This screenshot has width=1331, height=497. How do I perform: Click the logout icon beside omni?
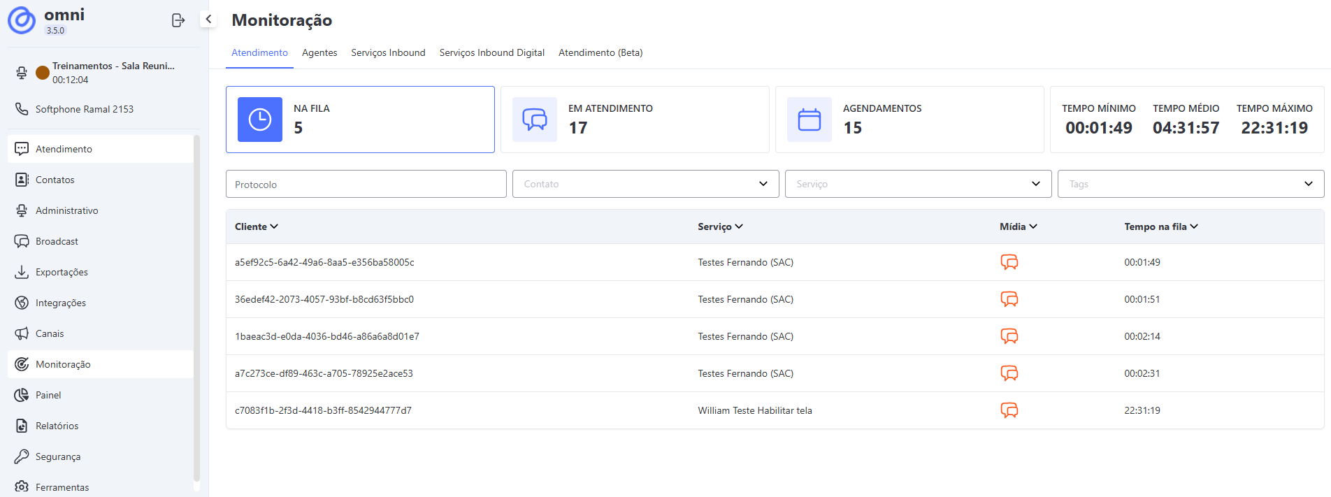(x=178, y=20)
